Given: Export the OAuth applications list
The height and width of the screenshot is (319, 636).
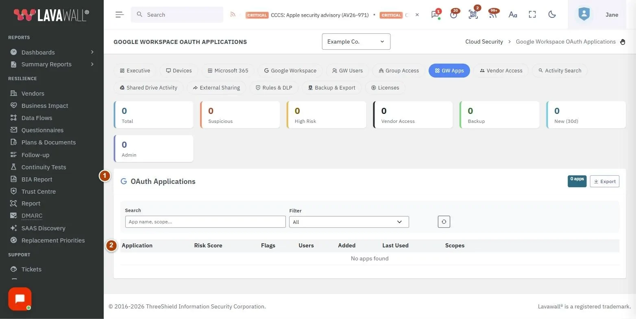Looking at the screenshot, I should 605,181.
